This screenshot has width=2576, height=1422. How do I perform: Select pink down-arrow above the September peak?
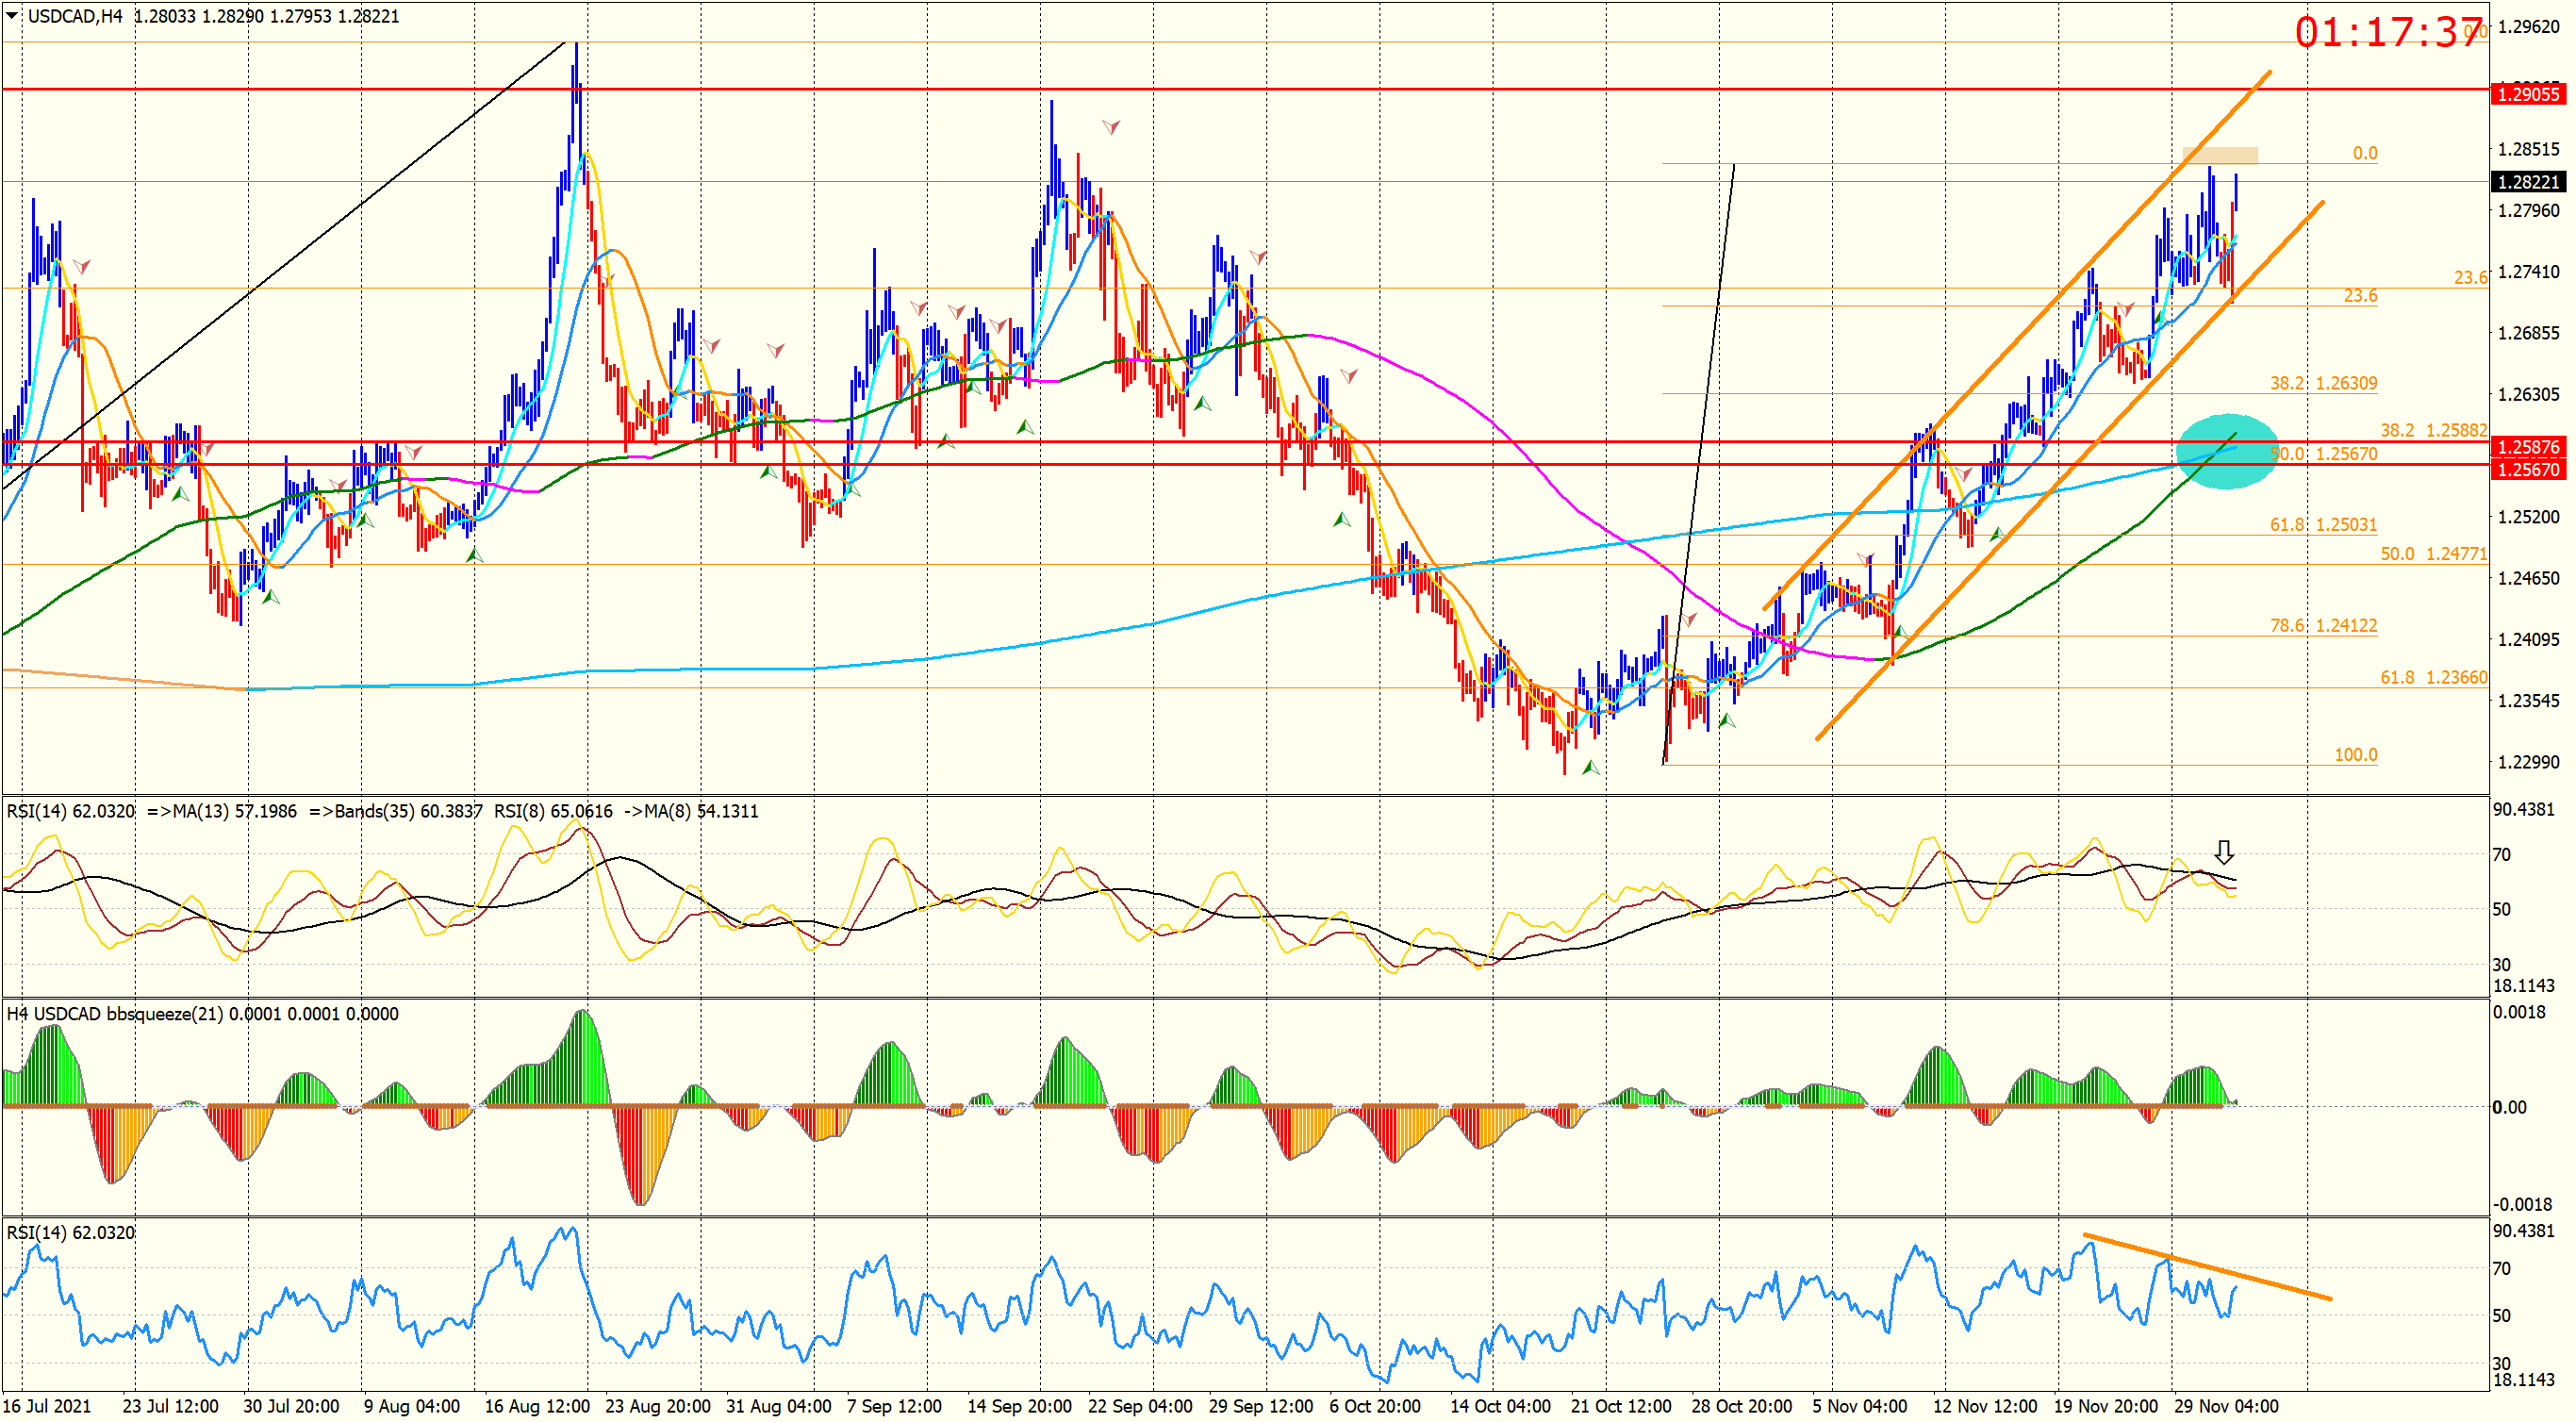point(1111,127)
